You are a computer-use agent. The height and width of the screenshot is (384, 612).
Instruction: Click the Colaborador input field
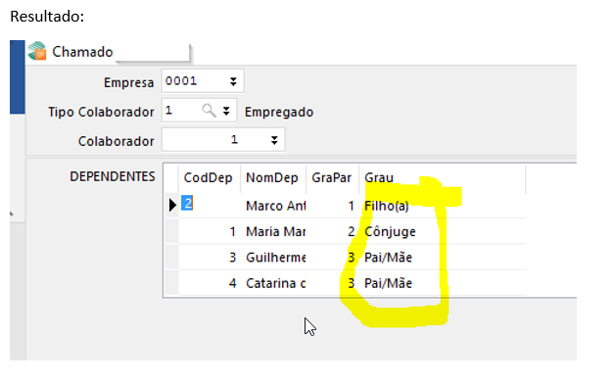(x=223, y=139)
